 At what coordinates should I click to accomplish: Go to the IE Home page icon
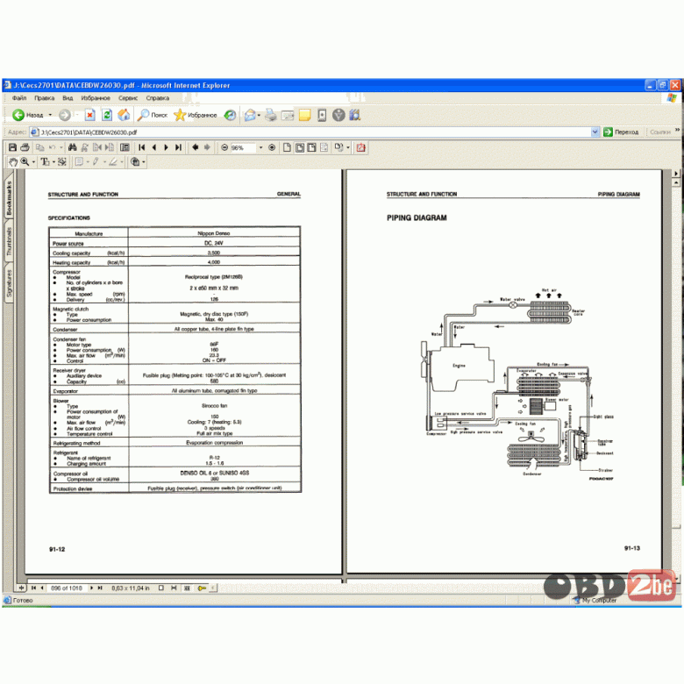[124, 115]
